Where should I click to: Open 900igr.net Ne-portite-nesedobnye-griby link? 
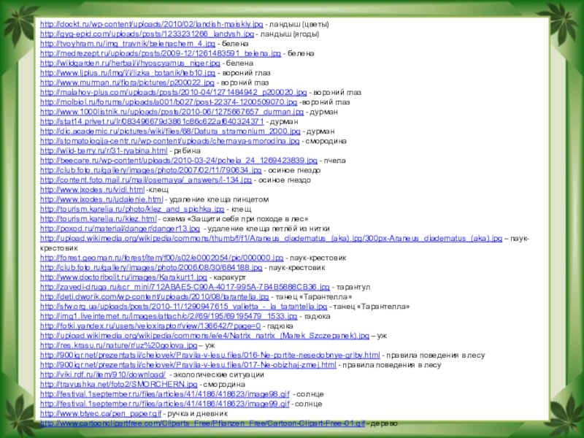coord(210,355)
